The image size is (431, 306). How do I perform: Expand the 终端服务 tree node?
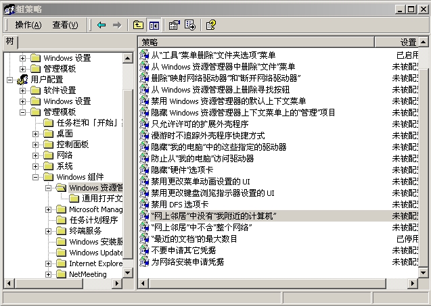pyautogui.click(x=49, y=231)
